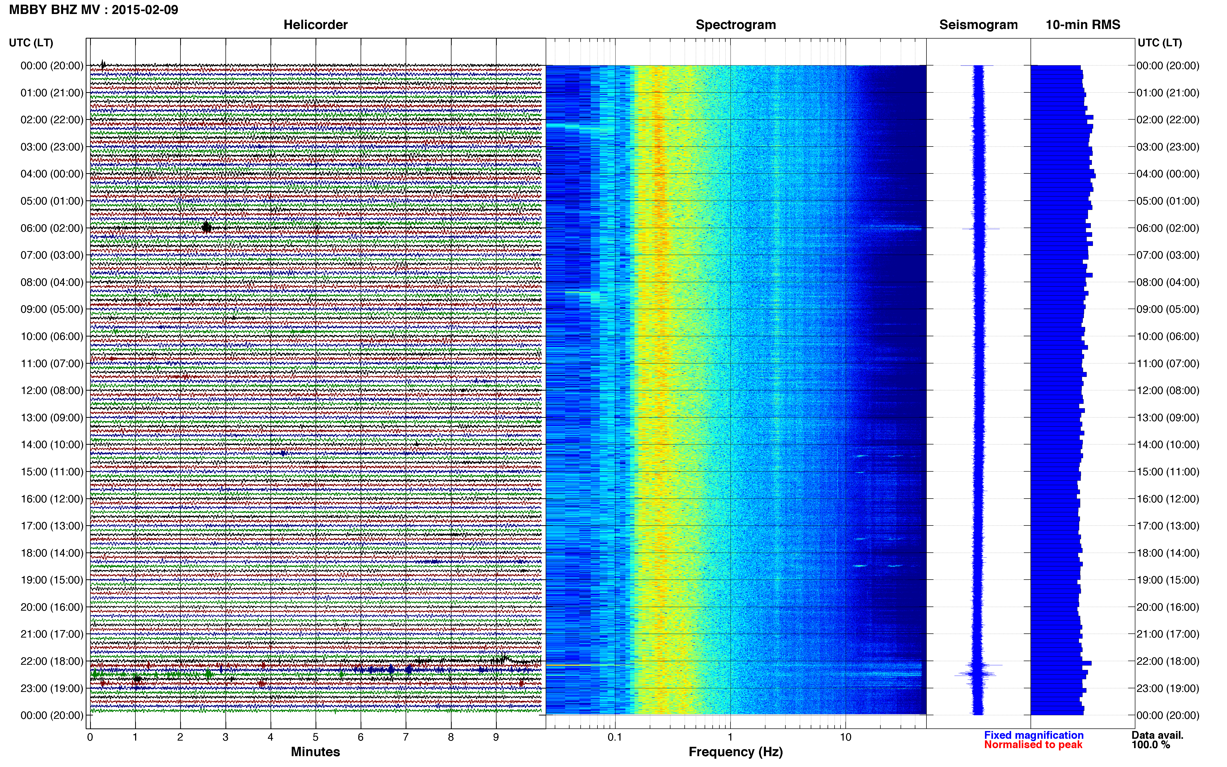Click the 'Fixed magnification' legend text
Image resolution: width=1227 pixels, height=767 pixels.
tap(1034, 735)
